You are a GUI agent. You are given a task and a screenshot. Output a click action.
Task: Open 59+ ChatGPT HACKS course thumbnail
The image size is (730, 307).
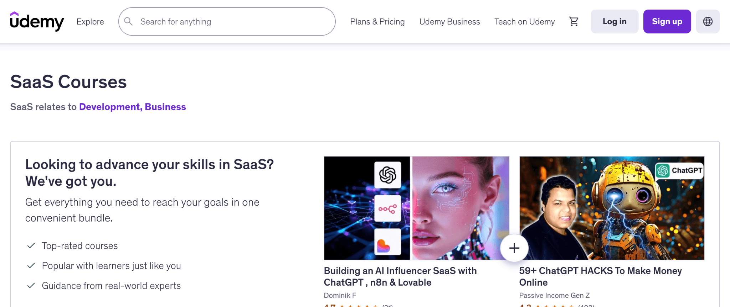612,208
